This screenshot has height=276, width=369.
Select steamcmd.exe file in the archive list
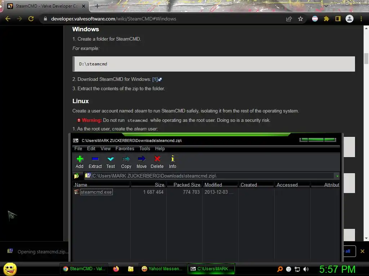[x=96, y=192]
